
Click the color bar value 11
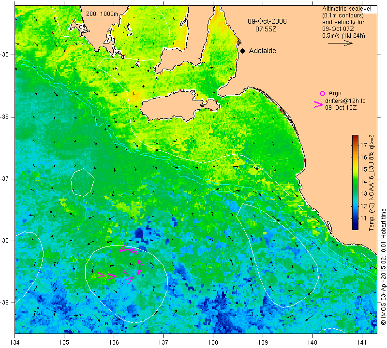(364, 218)
